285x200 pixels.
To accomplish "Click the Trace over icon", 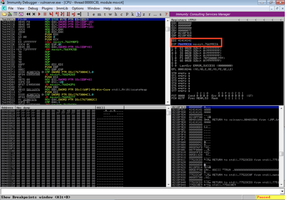I will pos(68,14).
